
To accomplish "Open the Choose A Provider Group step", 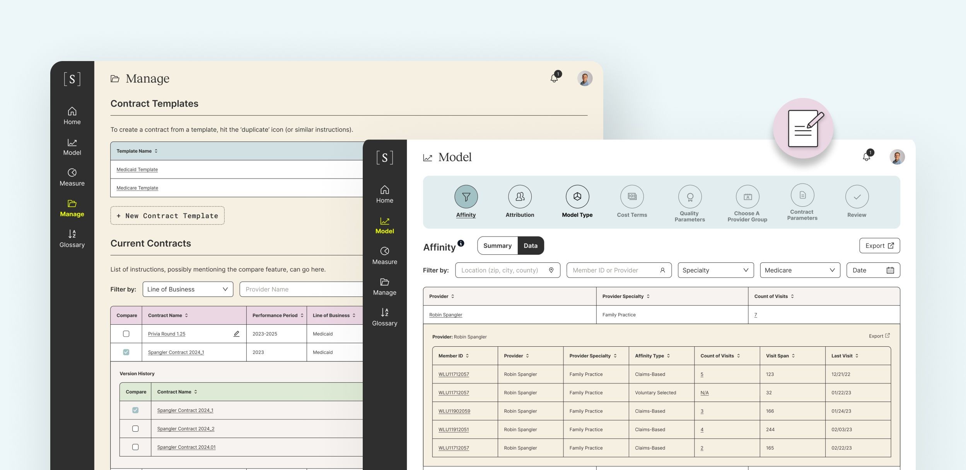I will pos(747,196).
